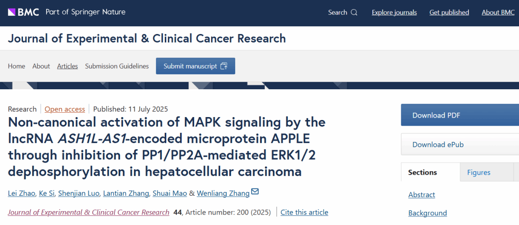Screen dimensions: 519x225
Task: Switch to the Figures tab
Action: pyautogui.click(x=479, y=172)
